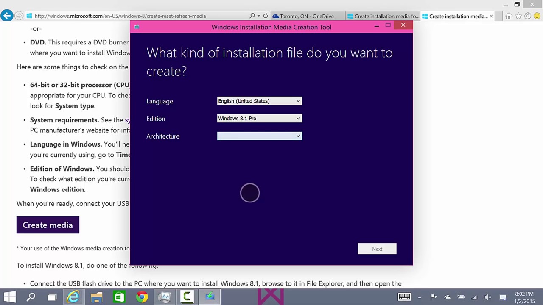Click 'Windows edition.' bold text on webpage
The image size is (543, 305).
pos(58,189)
